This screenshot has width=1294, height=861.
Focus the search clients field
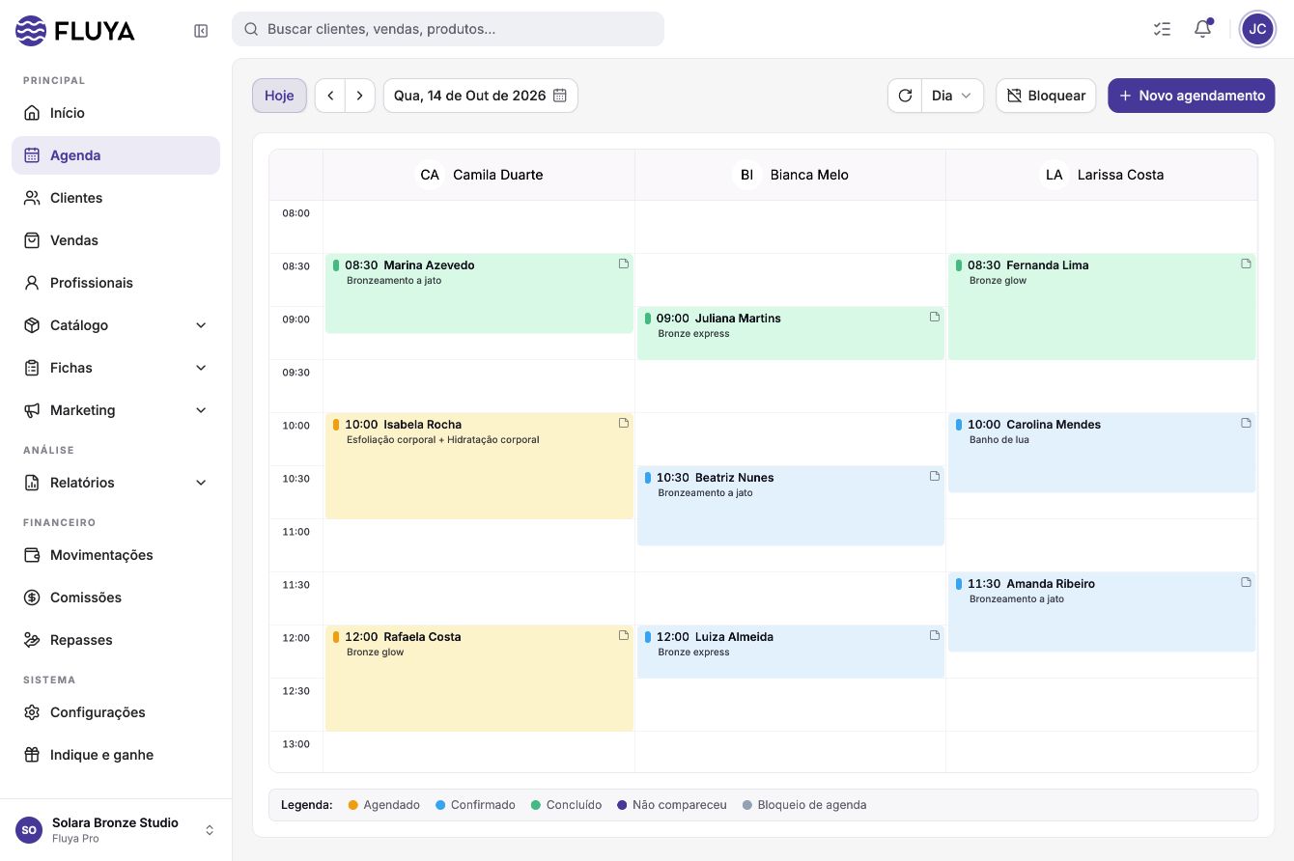[448, 29]
